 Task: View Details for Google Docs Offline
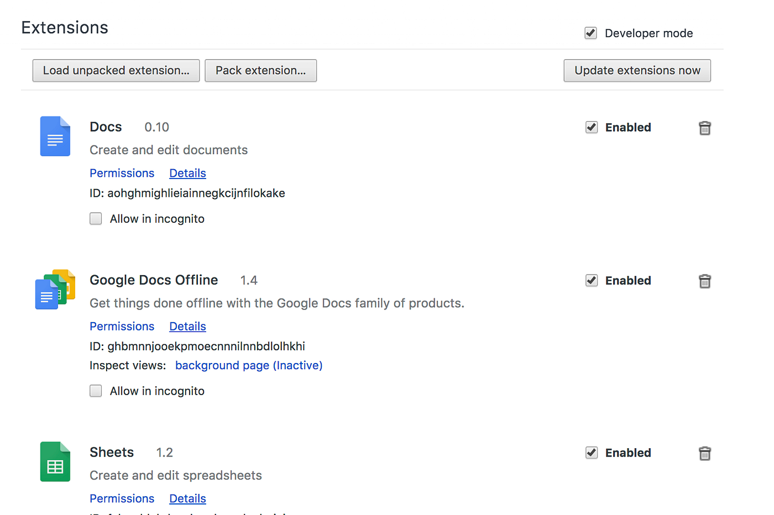187,326
